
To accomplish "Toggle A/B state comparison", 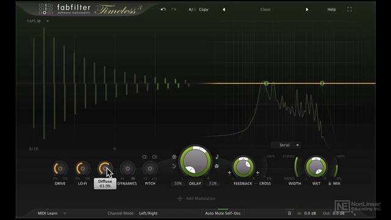I will click(x=192, y=10).
